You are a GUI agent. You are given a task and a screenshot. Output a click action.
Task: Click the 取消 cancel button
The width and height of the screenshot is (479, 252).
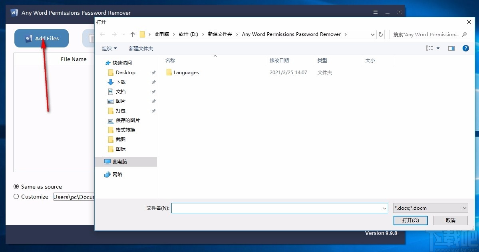pyautogui.click(x=450, y=220)
